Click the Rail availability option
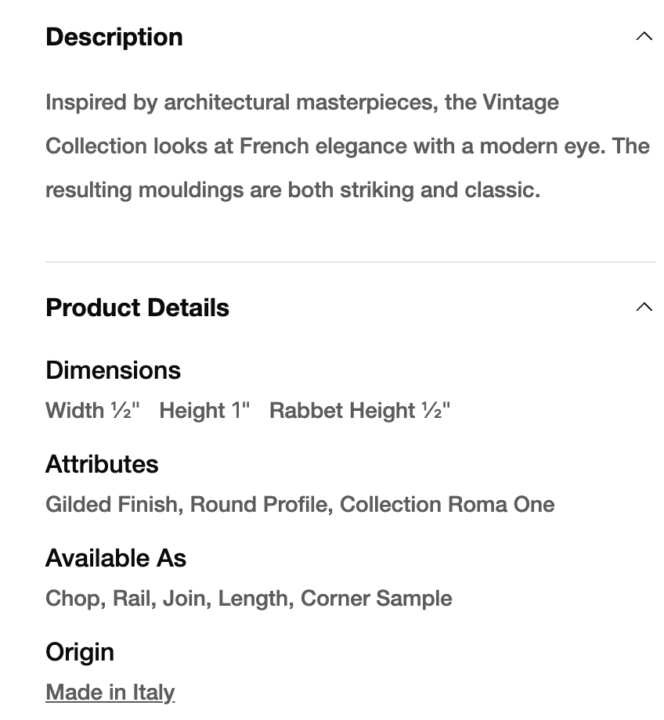The height and width of the screenshot is (720, 664). (x=132, y=598)
